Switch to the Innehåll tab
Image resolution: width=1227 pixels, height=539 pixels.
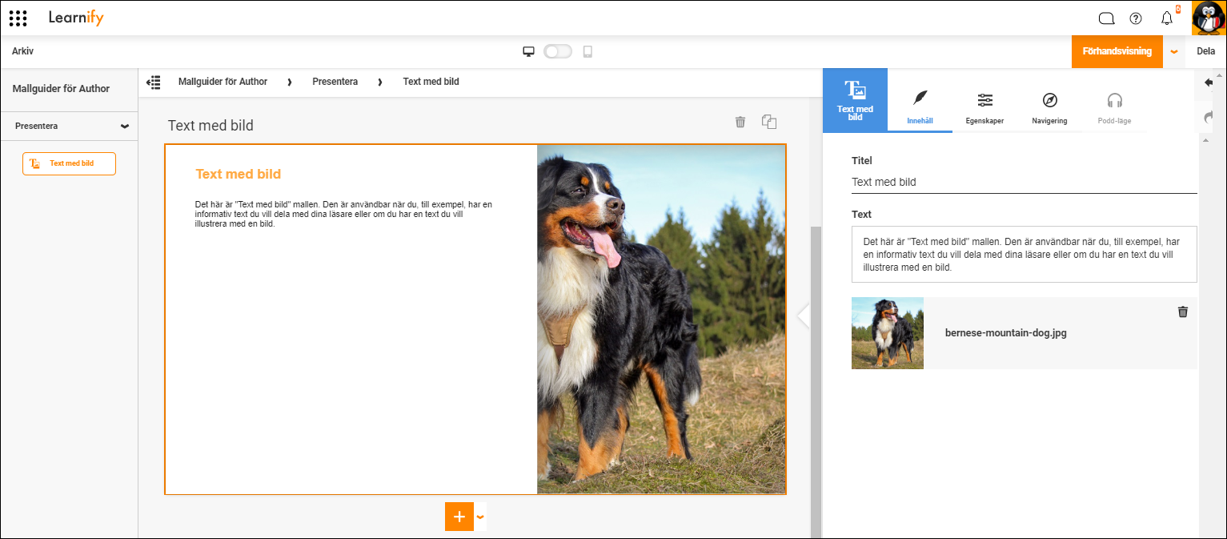point(920,101)
